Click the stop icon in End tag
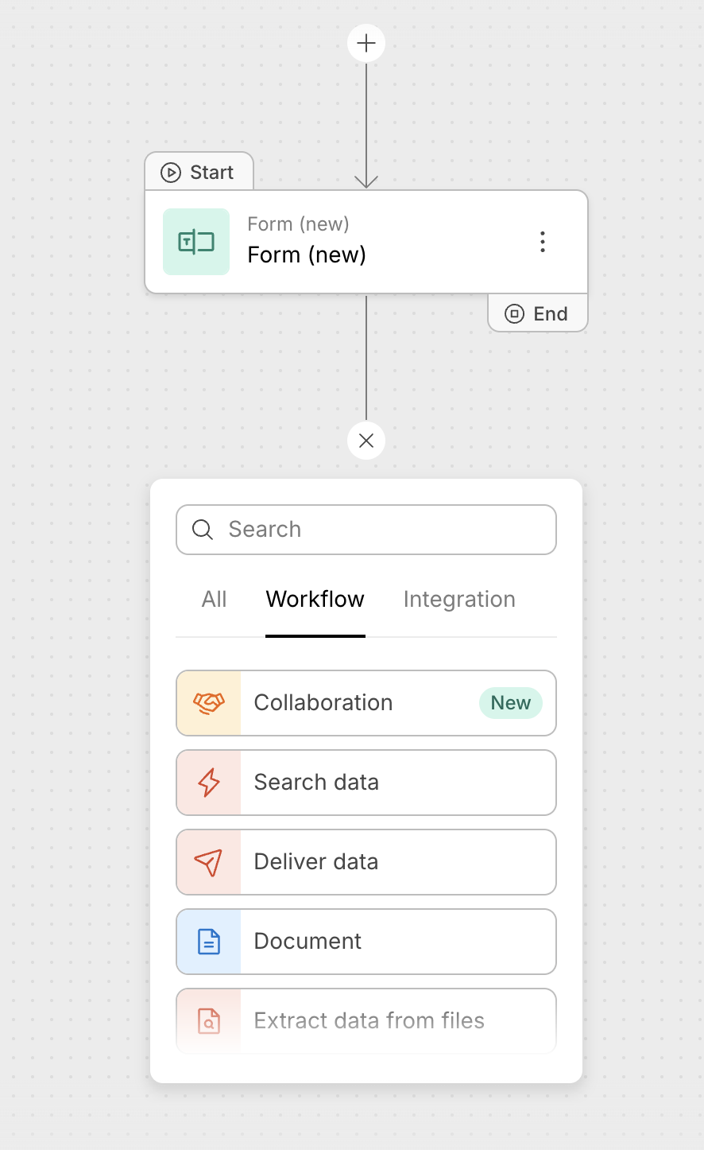Screen dimensions: 704x1150 [515, 314]
